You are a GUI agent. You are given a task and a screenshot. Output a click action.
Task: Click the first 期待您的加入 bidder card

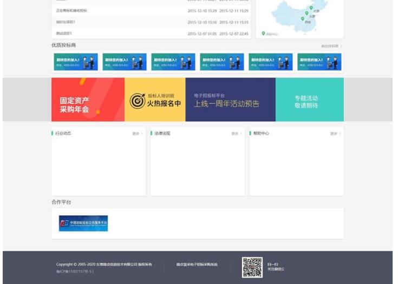[76, 62]
